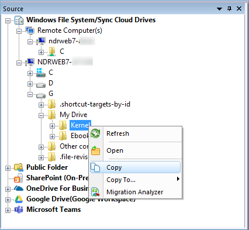Click the .shortcut-targets-by-id folder icon
The height and width of the screenshot is (230, 249).
click(52, 104)
